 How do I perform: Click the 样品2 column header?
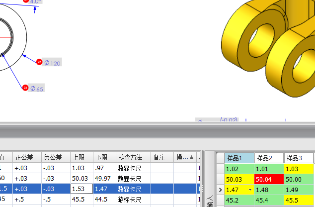(268, 158)
